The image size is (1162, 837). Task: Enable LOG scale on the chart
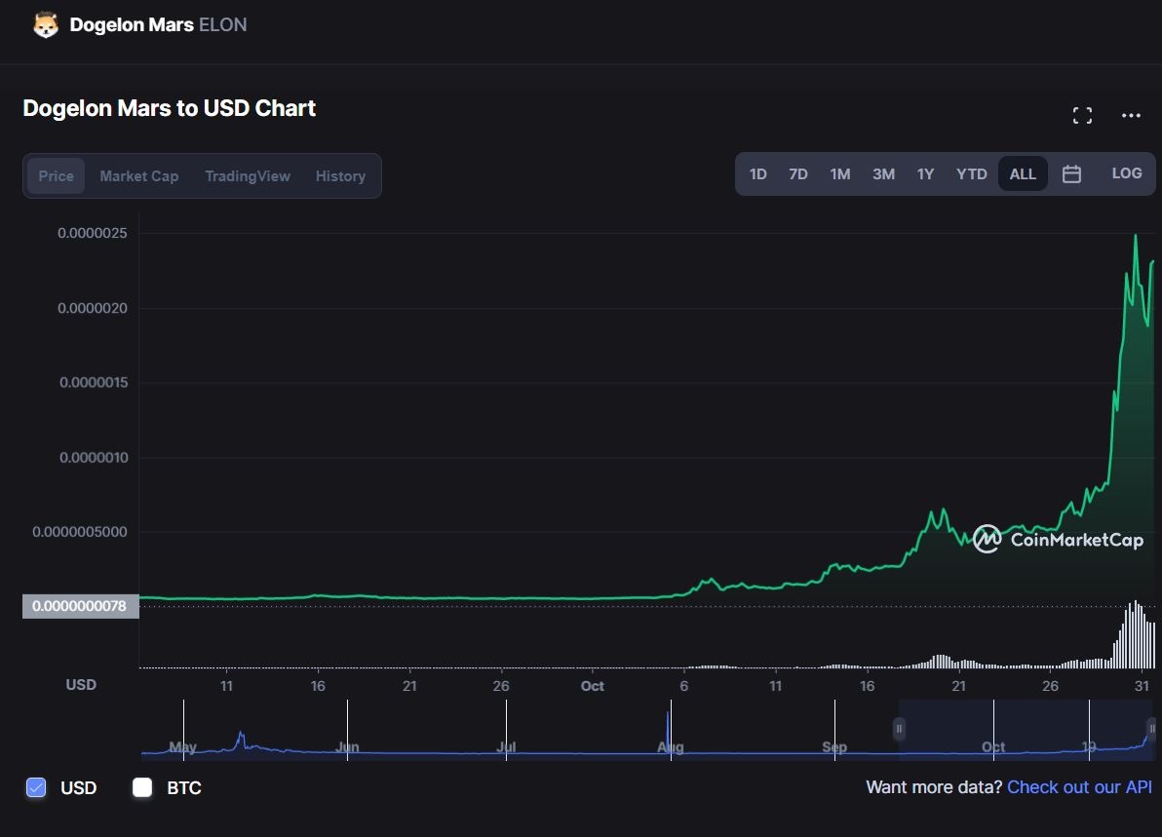pyautogui.click(x=1126, y=172)
